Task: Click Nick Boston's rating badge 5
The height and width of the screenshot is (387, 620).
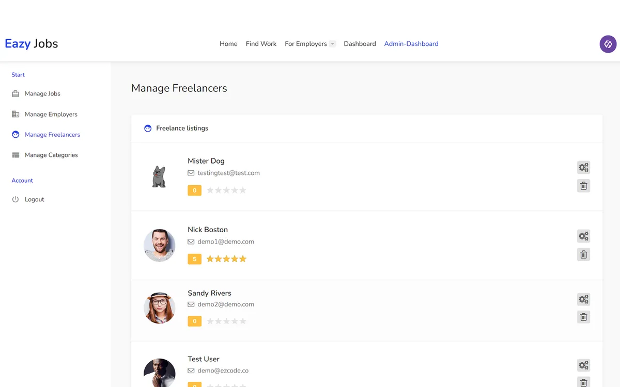Action: pos(194,259)
